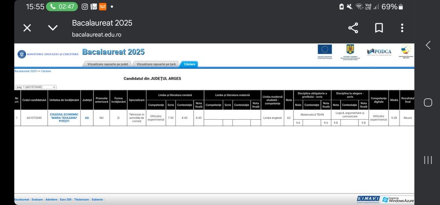This screenshot has height=205, width=440.
Task: Click the Limba engleza cell
Action: coord(272,118)
